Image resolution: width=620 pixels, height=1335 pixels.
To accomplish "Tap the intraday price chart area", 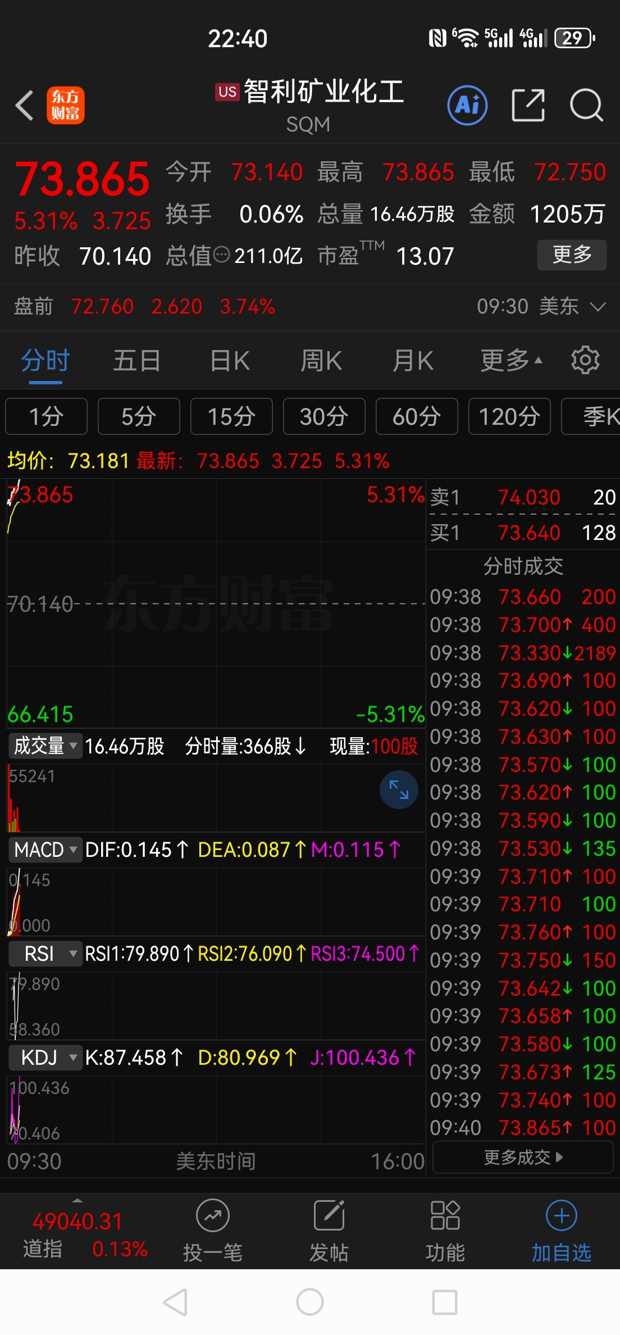I will pos(216,604).
